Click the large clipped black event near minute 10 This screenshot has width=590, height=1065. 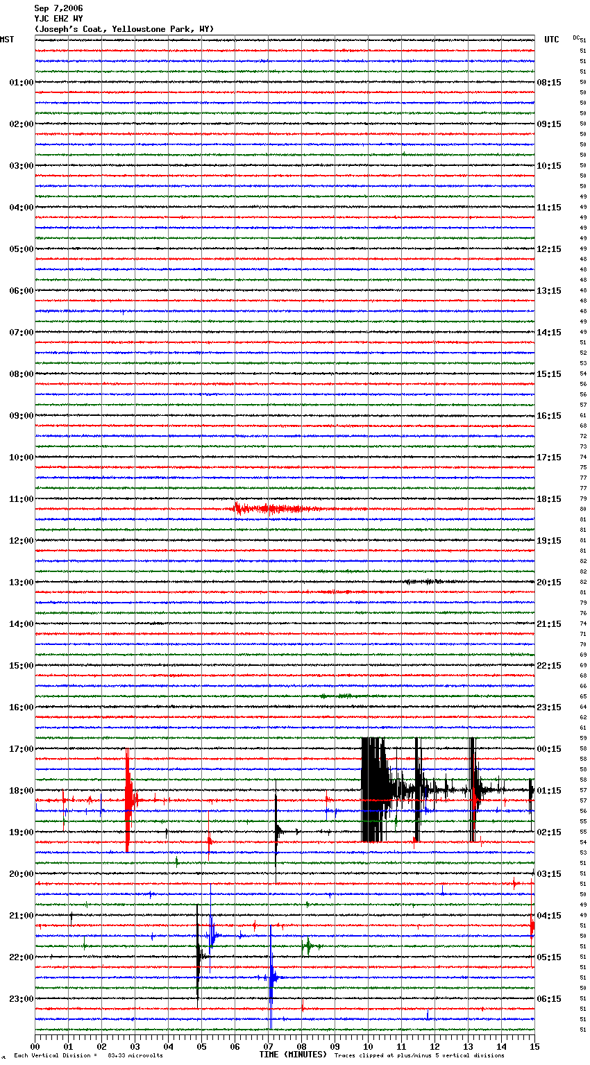[x=376, y=789]
